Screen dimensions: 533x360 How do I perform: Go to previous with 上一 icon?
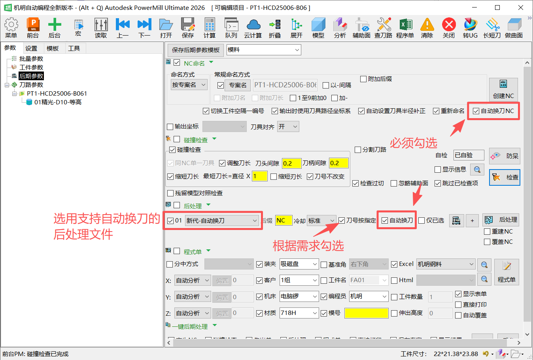[123, 28]
